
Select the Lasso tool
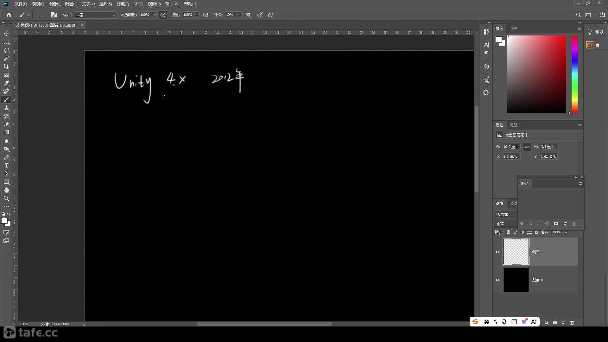[6, 50]
